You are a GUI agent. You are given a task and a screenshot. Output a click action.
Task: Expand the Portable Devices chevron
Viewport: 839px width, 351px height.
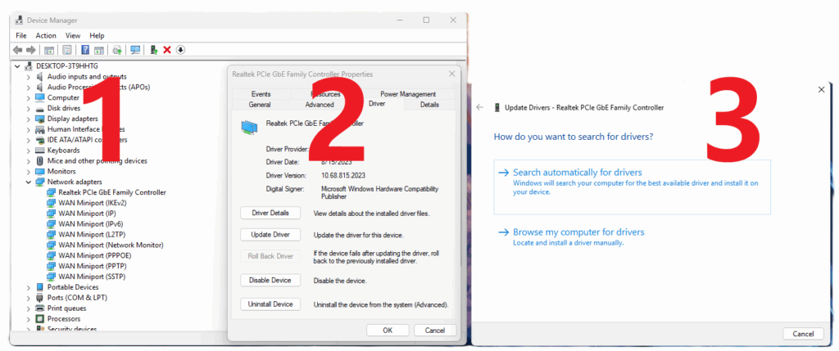pos(29,287)
